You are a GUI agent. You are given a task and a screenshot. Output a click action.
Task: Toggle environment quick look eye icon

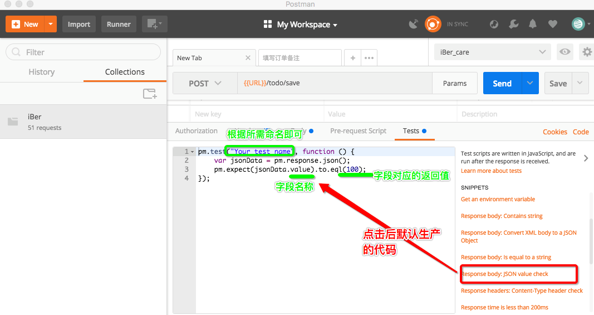click(x=565, y=52)
